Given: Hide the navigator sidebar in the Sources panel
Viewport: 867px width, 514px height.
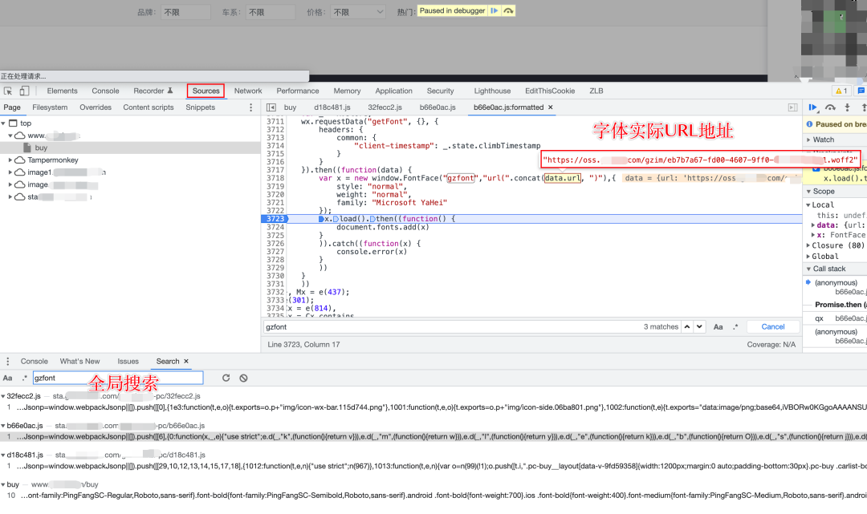Looking at the screenshot, I should (x=271, y=107).
